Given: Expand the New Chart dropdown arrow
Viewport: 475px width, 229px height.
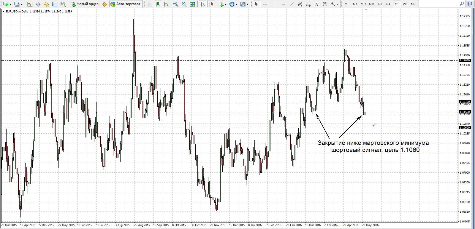Looking at the screenshot, I should (x=10, y=4).
